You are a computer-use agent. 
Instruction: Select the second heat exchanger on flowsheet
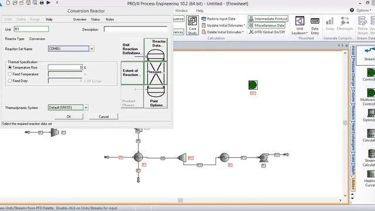tap(224, 157)
